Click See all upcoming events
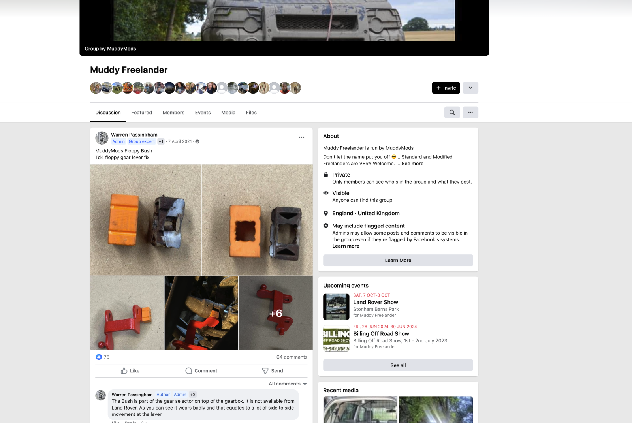The height and width of the screenshot is (423, 632). tap(398, 365)
